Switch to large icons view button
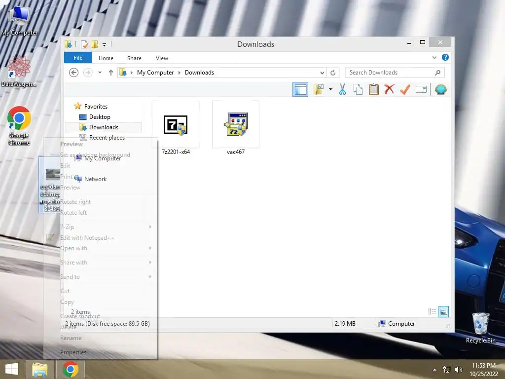Screen dimensions: 505x379 tap(443, 311)
